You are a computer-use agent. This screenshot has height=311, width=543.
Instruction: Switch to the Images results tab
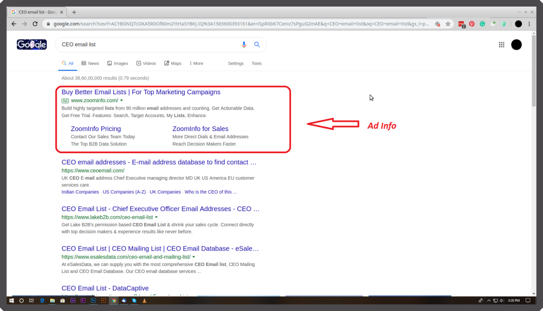[x=118, y=64]
